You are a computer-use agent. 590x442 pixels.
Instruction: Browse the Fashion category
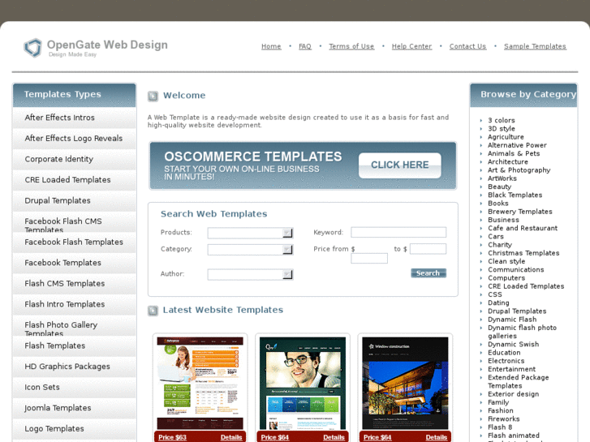501,411
